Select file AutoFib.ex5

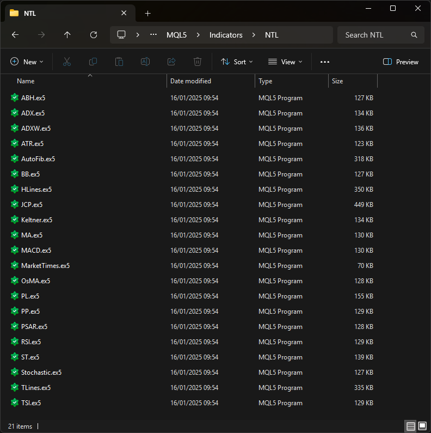click(x=38, y=159)
